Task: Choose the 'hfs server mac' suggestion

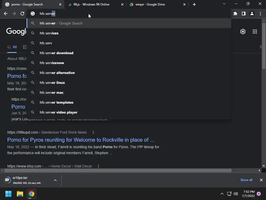Action: (129, 92)
